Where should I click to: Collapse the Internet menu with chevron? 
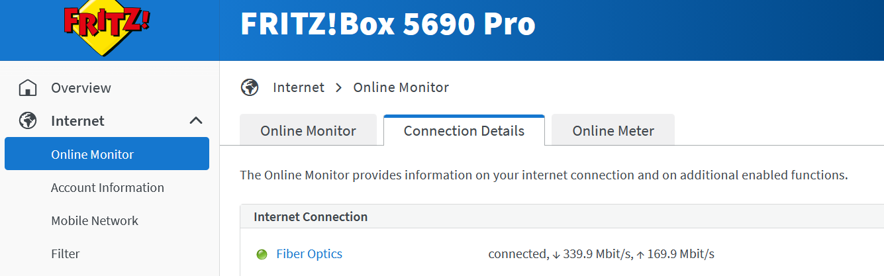[196, 120]
